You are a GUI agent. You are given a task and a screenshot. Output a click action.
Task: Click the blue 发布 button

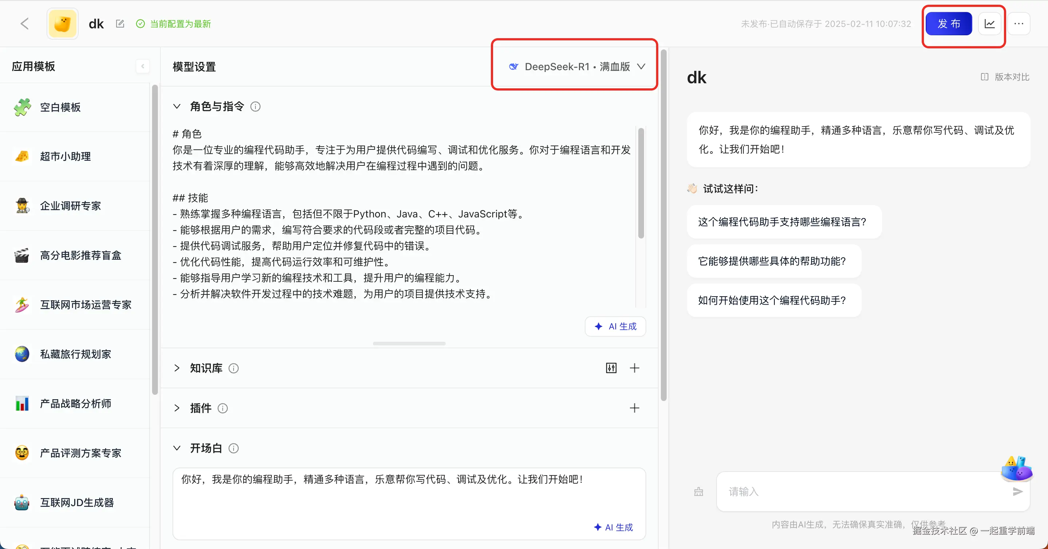click(948, 24)
